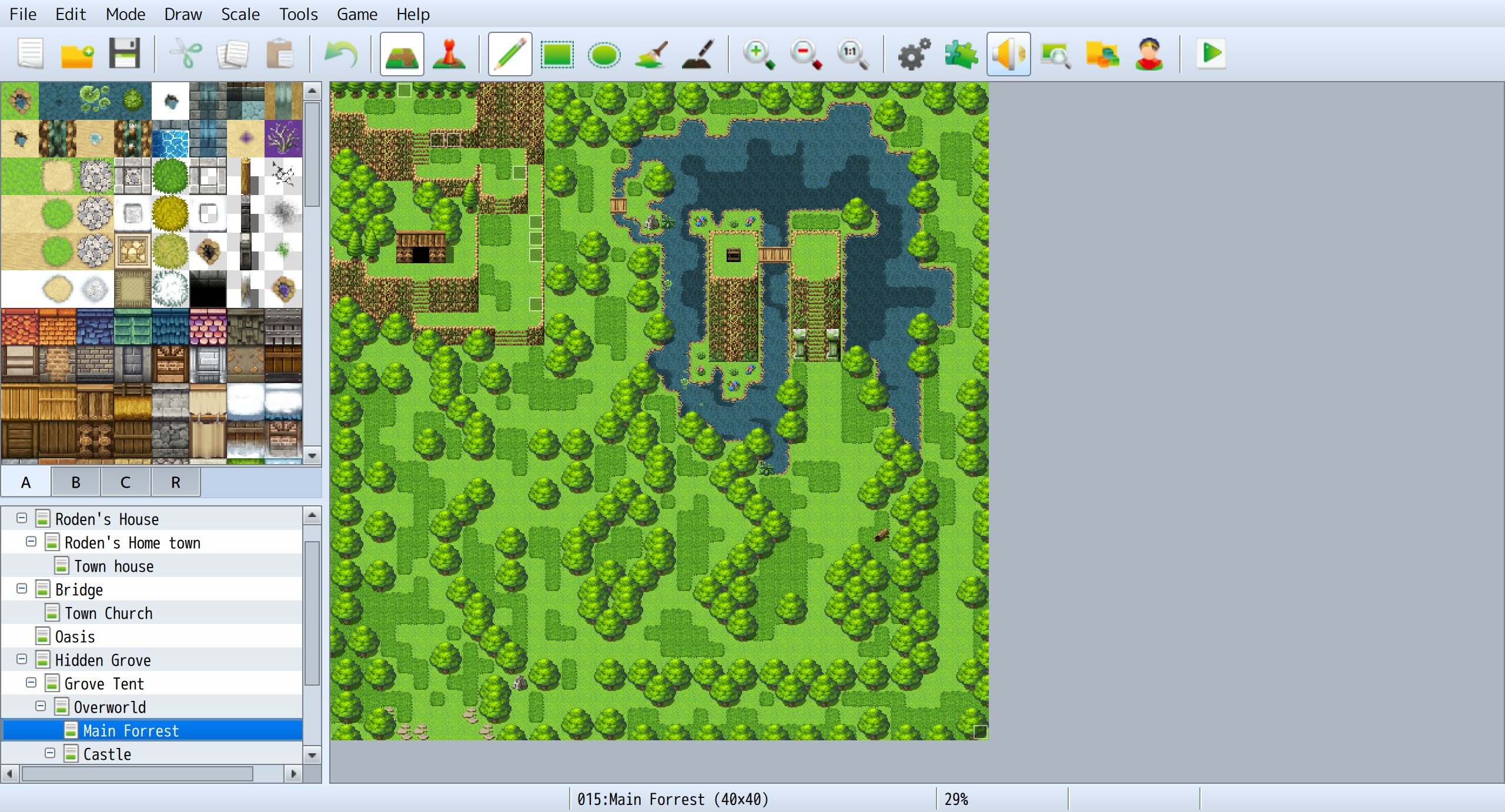1505x812 pixels.
Task: Open the Database with the gear icon
Action: (x=913, y=54)
